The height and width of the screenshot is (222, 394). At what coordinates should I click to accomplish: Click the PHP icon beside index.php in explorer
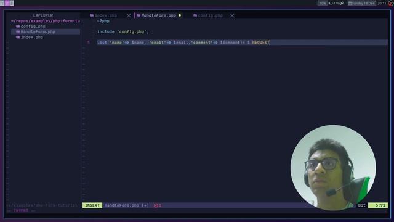pyautogui.click(x=18, y=37)
